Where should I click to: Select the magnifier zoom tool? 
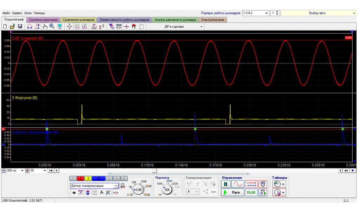(x=52, y=27)
